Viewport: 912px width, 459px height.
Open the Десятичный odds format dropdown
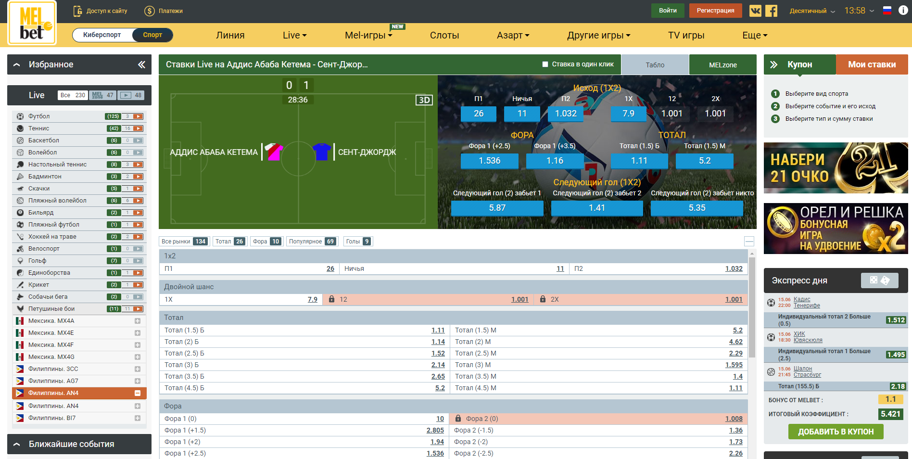812,11
